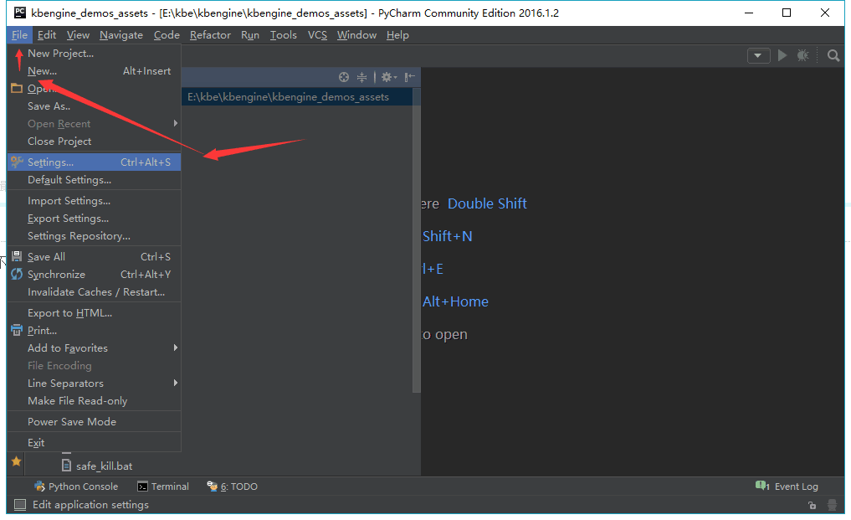Click the project panel vertical scrollbar

coord(417,240)
